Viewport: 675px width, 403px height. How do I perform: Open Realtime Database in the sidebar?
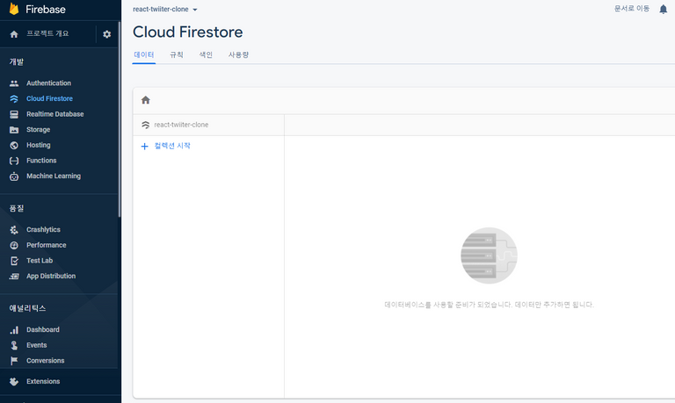(x=55, y=114)
